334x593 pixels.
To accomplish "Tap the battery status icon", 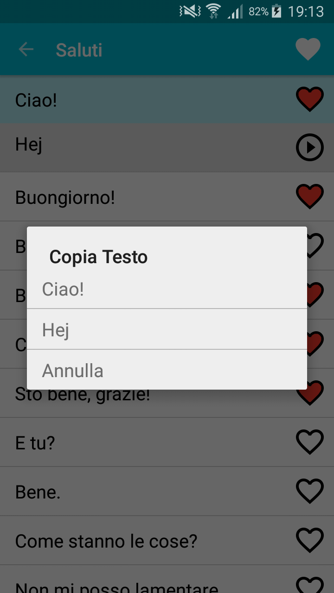I will pyautogui.click(x=276, y=11).
